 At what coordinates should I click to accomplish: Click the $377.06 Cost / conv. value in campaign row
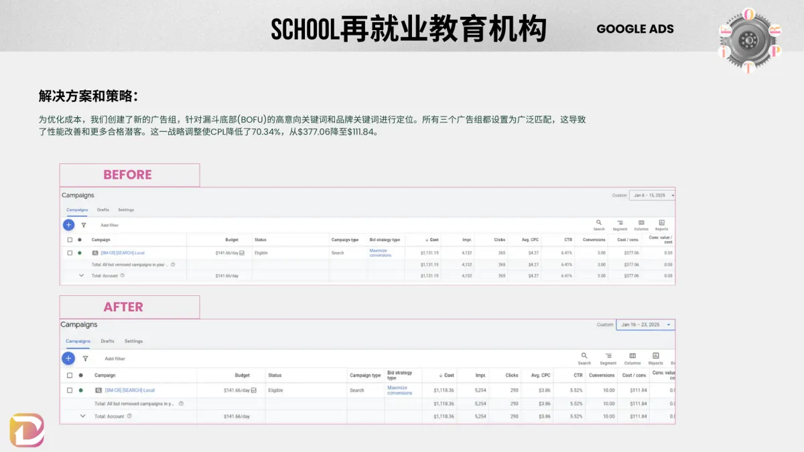tap(630, 253)
